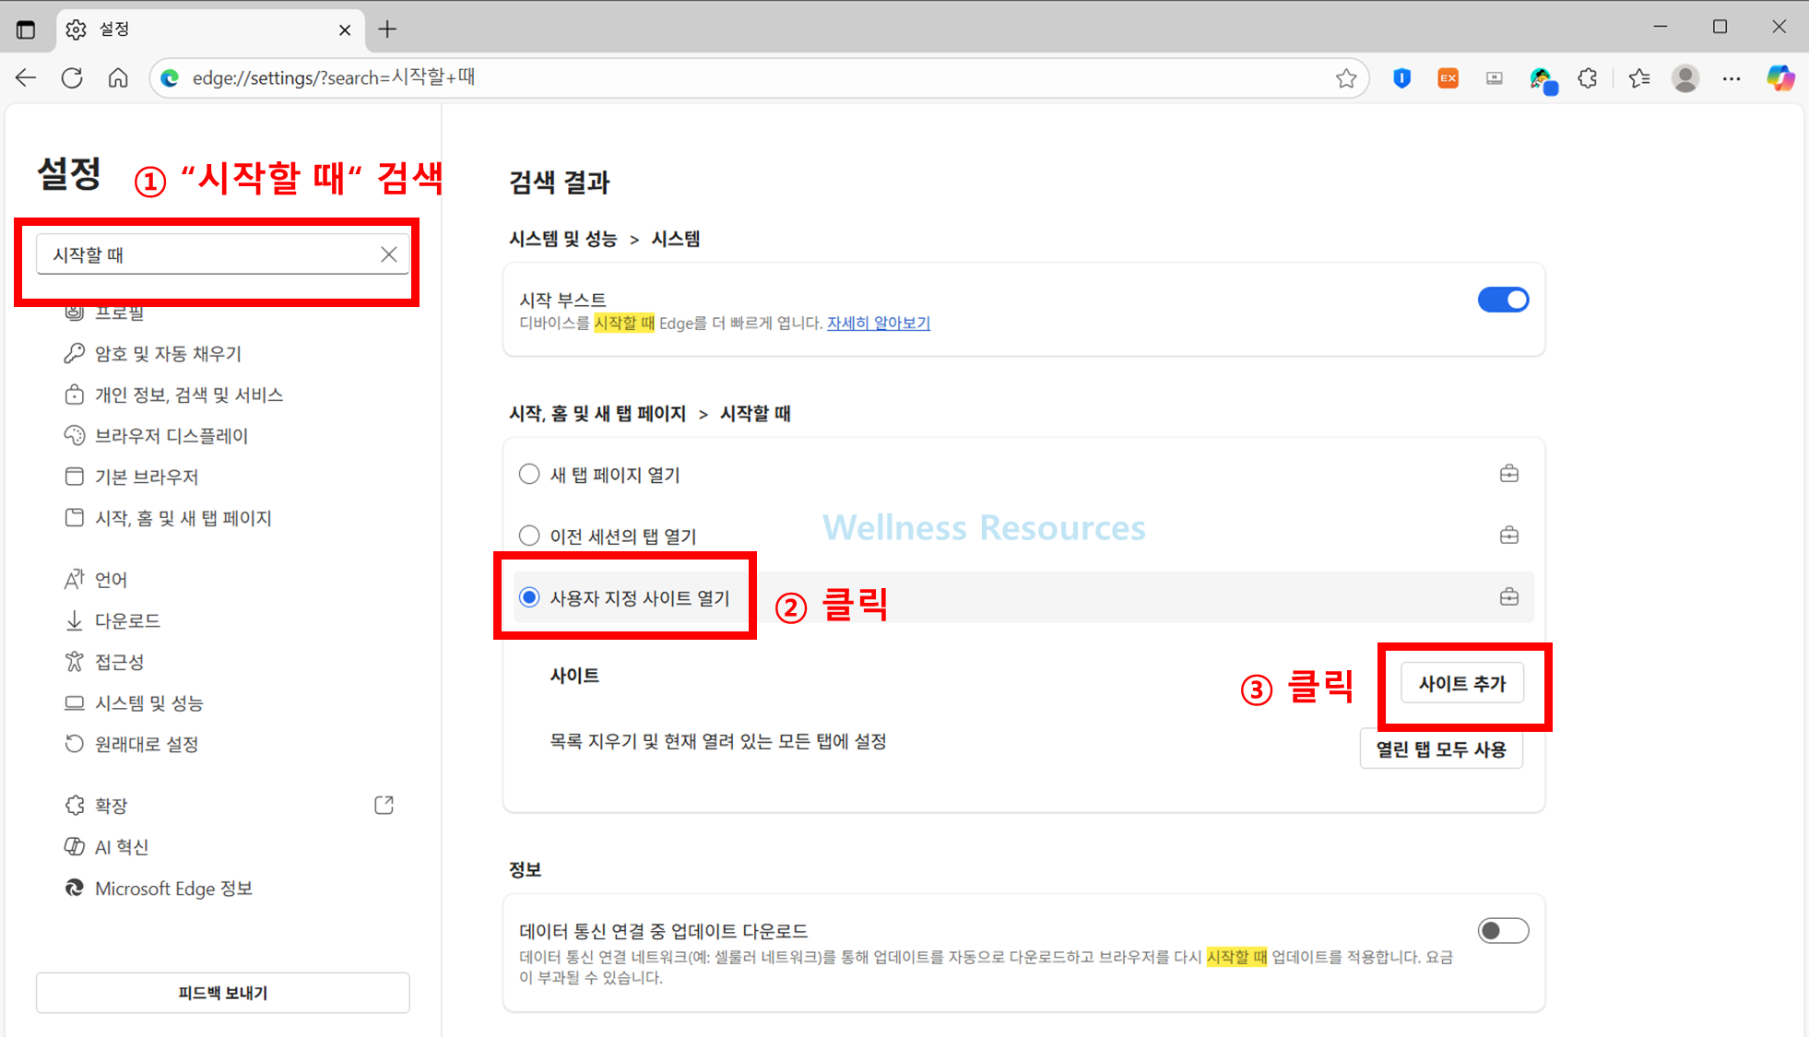This screenshot has width=1809, height=1037.
Task: Open the orange EX extension icon
Action: point(1448,78)
